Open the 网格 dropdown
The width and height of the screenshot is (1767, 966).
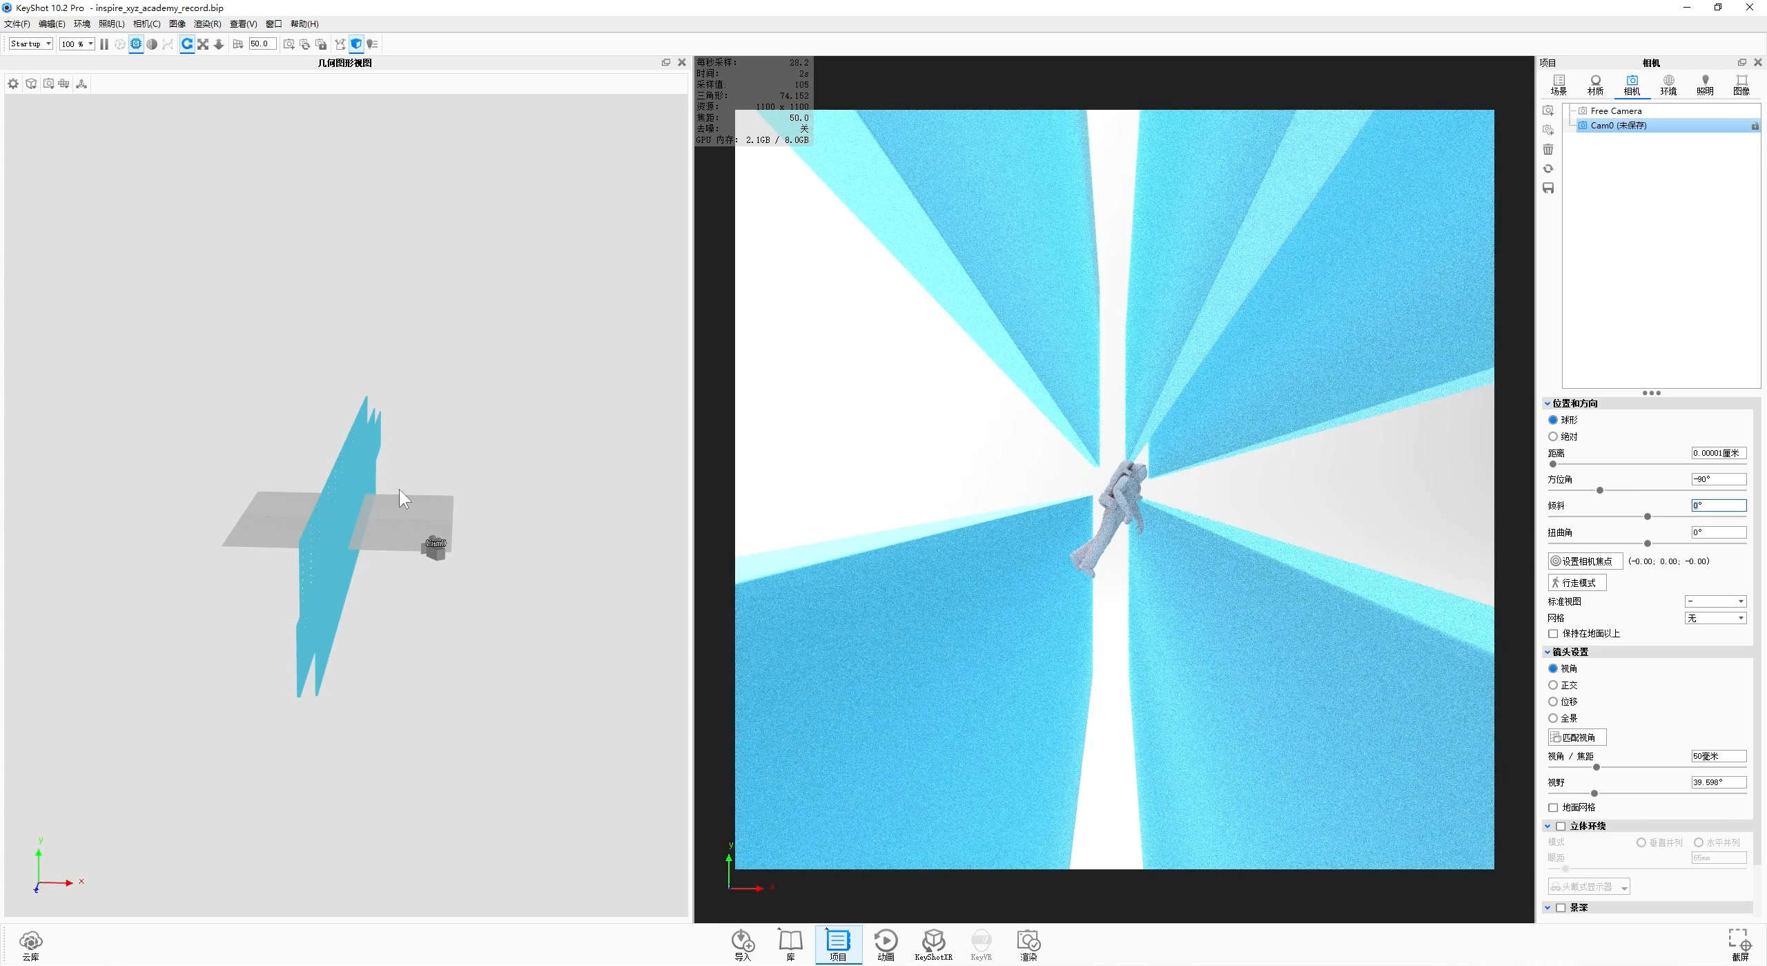tap(1714, 617)
